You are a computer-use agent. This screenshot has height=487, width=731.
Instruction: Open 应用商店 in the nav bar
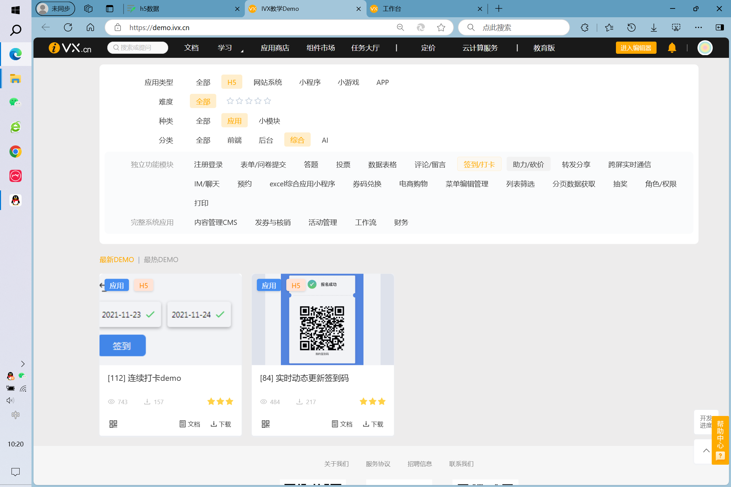point(275,48)
